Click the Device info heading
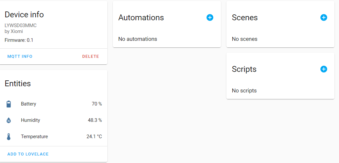The width and height of the screenshot is (339, 163). tap(24, 15)
